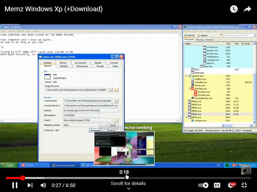The image size is (257, 192).
Task: Open the Comment tab in MEMZ properties
Action: (114, 63)
